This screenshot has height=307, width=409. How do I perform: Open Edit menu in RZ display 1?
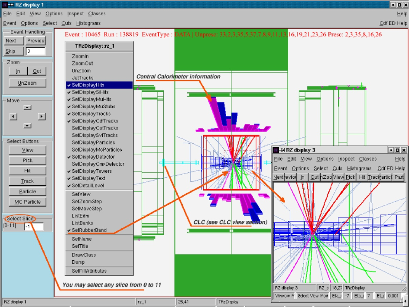point(21,13)
